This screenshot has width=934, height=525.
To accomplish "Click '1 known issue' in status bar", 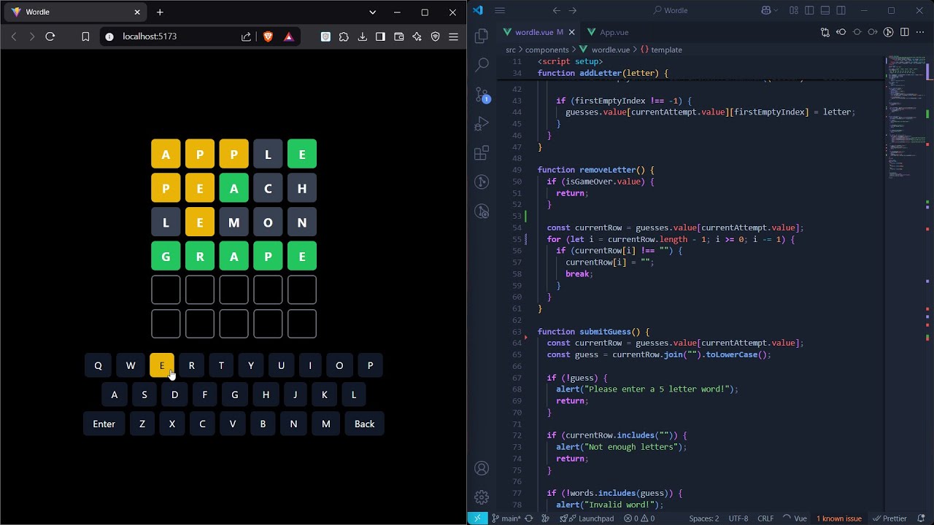I will point(838,518).
